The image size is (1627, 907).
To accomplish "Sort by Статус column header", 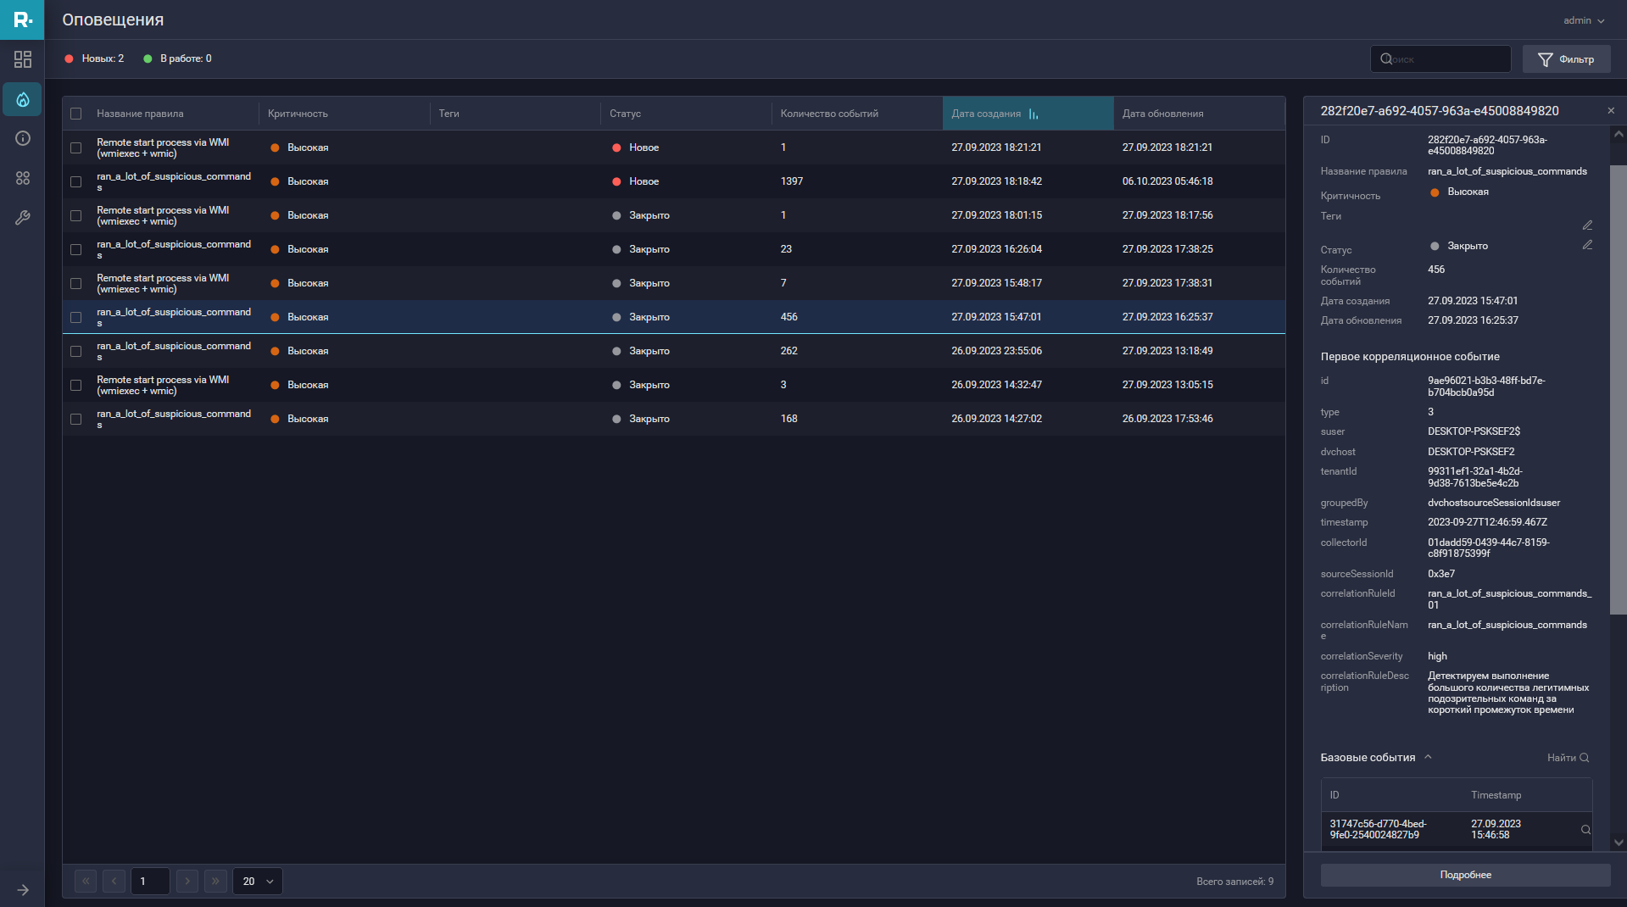I will pos(625,114).
